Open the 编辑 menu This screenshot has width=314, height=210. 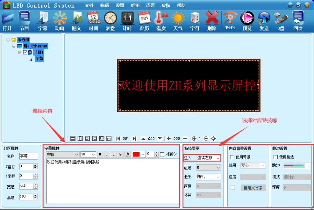[x=104, y=6]
